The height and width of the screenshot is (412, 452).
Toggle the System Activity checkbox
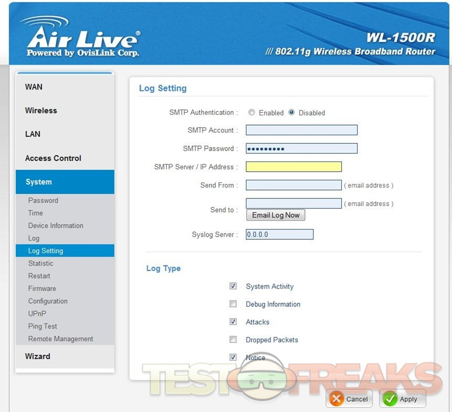point(233,286)
